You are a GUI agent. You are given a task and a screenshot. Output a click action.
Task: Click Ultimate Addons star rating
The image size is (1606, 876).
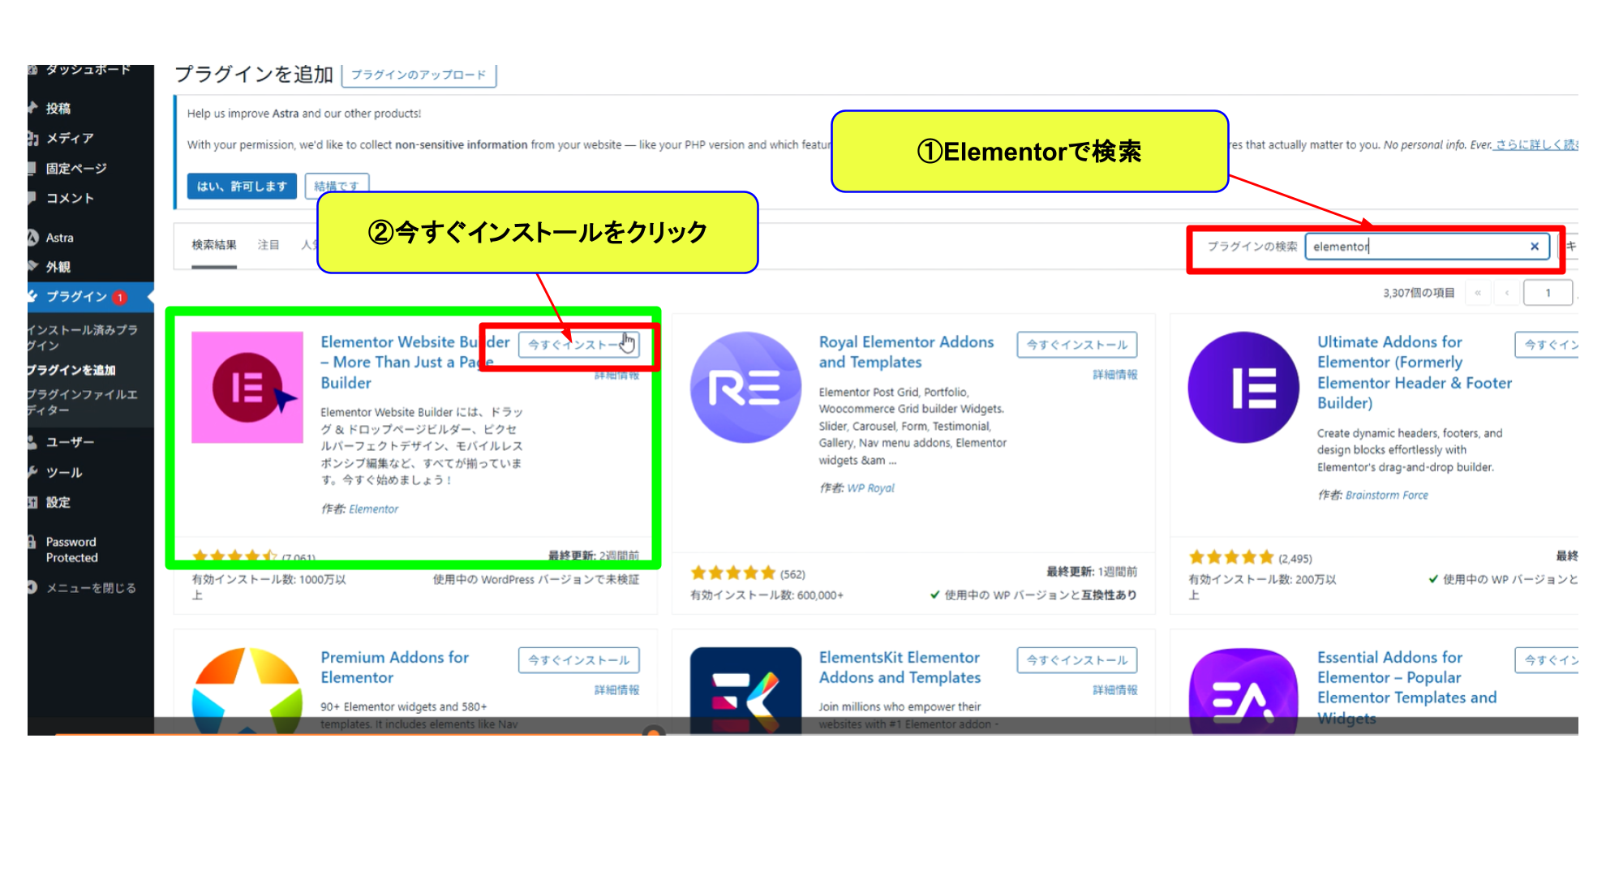coord(1231,557)
